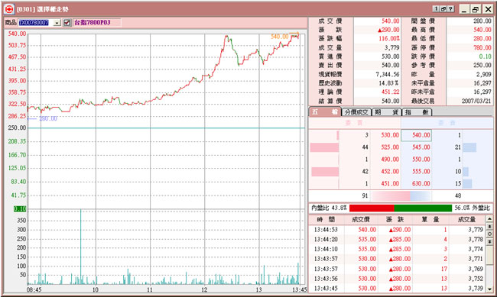Select the 五檔 tab
This screenshot has height=297, width=497.
click(325, 111)
